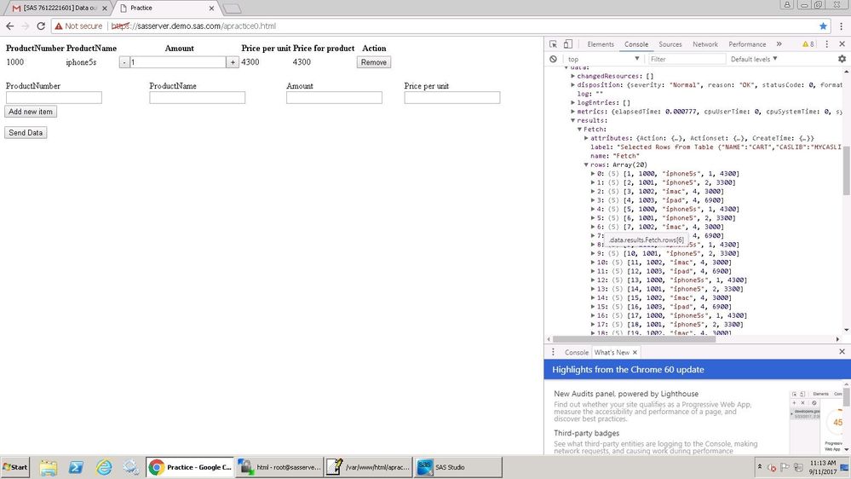This screenshot has width=851, height=479.
Task: Close the DevTools panel
Action: [x=842, y=44]
